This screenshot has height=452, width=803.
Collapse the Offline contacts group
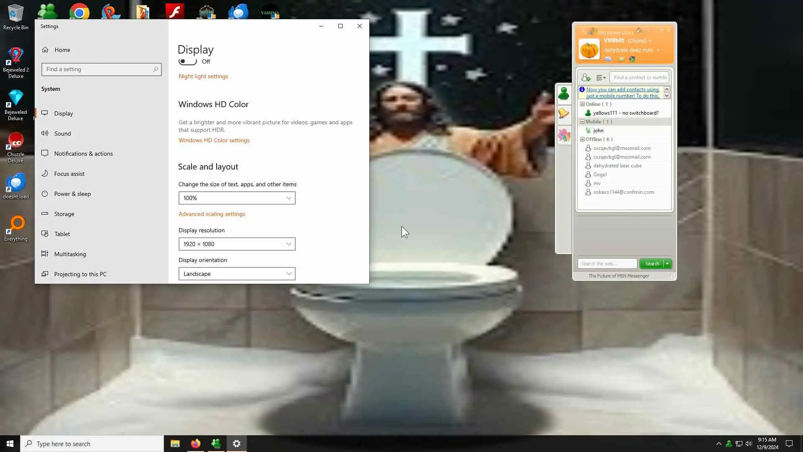point(582,139)
